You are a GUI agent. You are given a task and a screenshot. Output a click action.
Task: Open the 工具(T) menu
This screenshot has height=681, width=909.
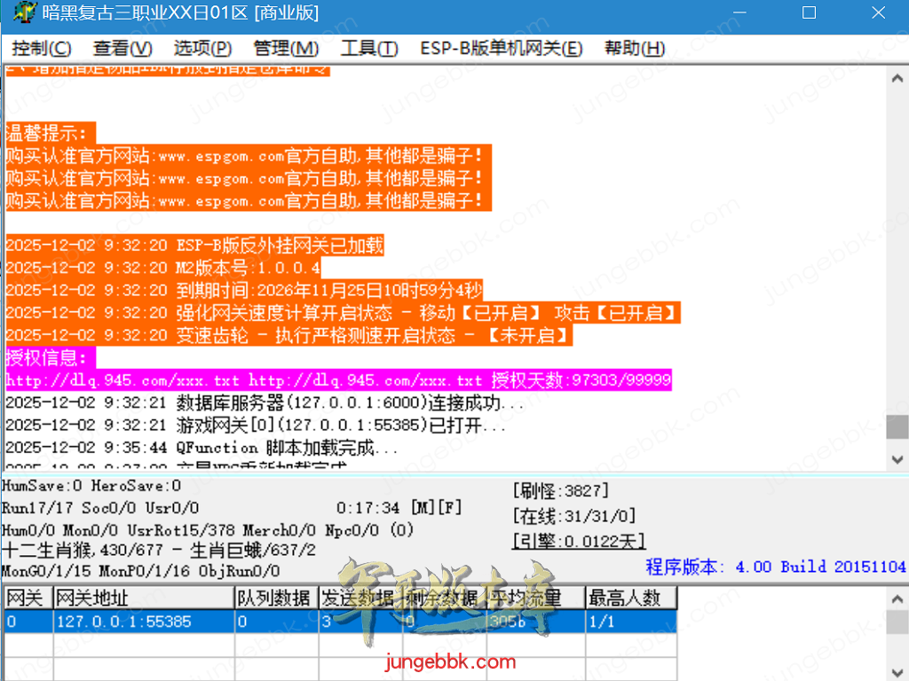[369, 49]
